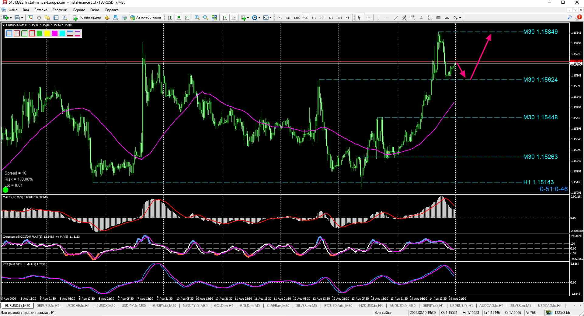Set timeframe to H4
584x316 pixels.
click(322, 18)
